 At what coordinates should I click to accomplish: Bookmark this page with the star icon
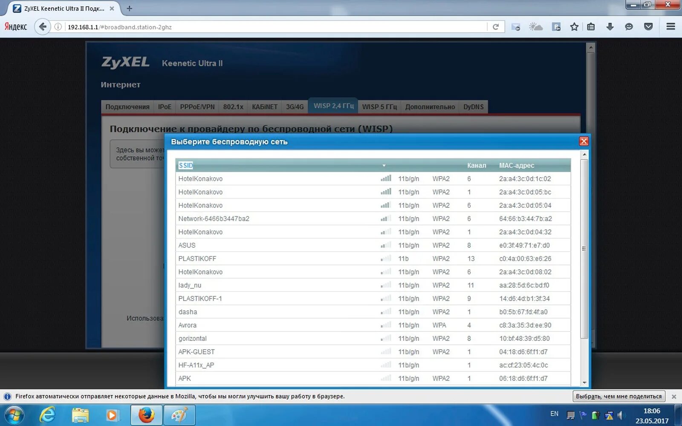pos(574,27)
